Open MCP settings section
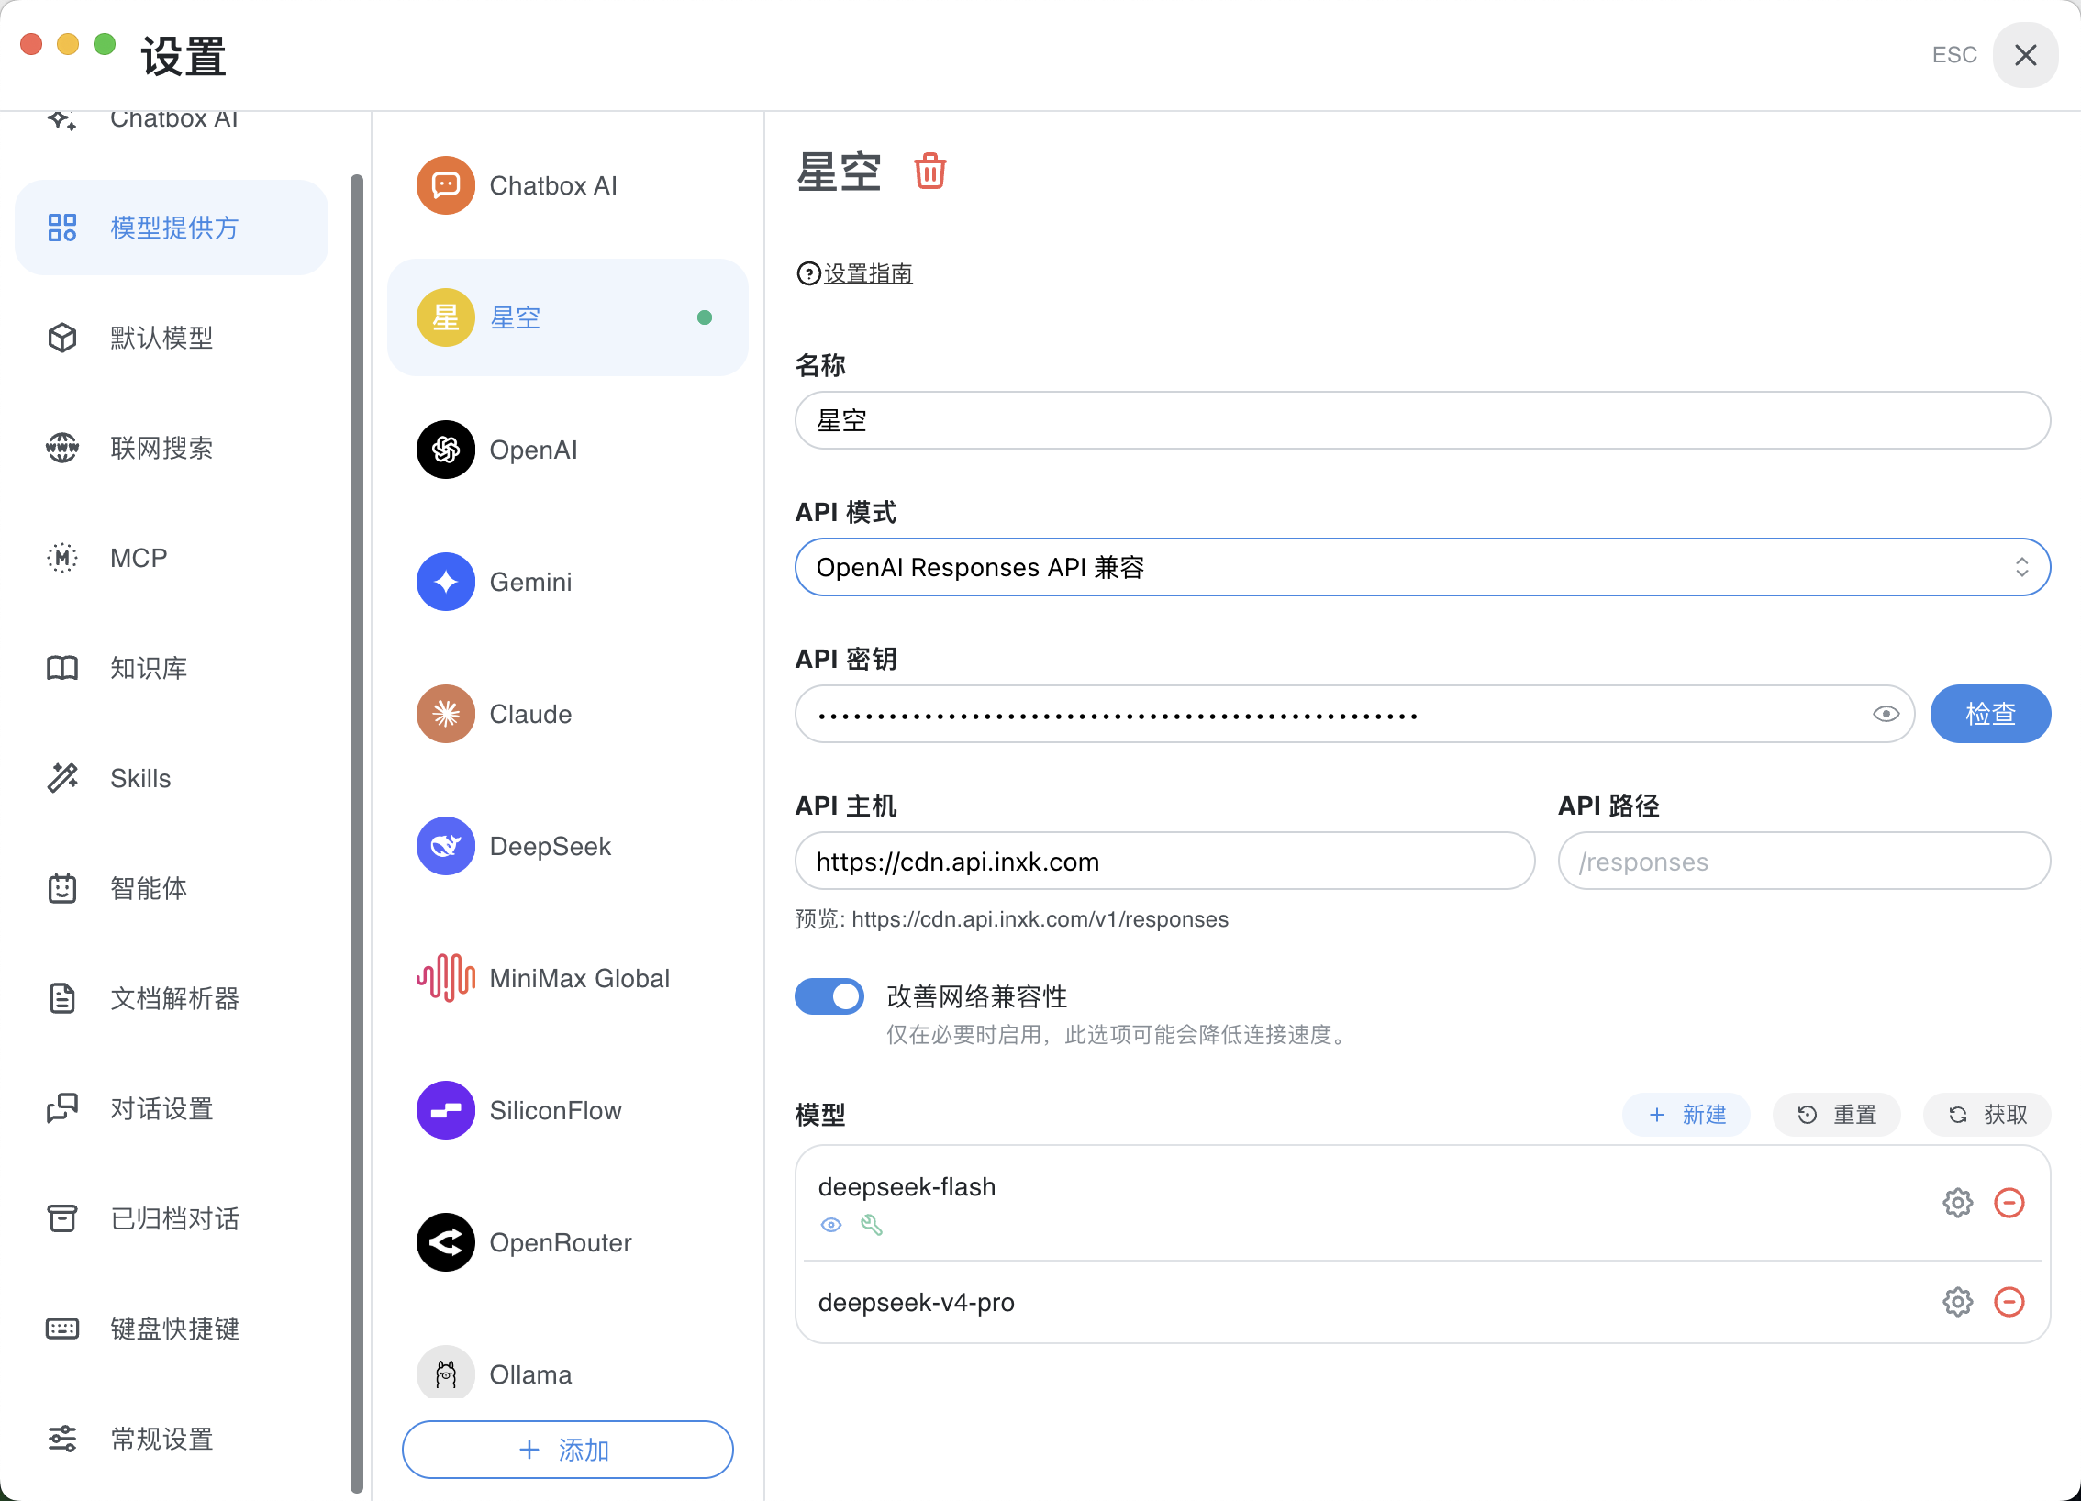Viewport: 2081px width, 1501px height. click(172, 558)
